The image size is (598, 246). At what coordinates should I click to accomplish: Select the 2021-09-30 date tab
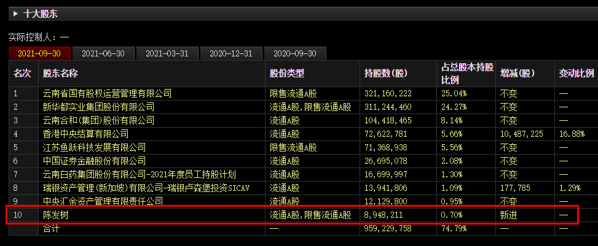click(39, 53)
